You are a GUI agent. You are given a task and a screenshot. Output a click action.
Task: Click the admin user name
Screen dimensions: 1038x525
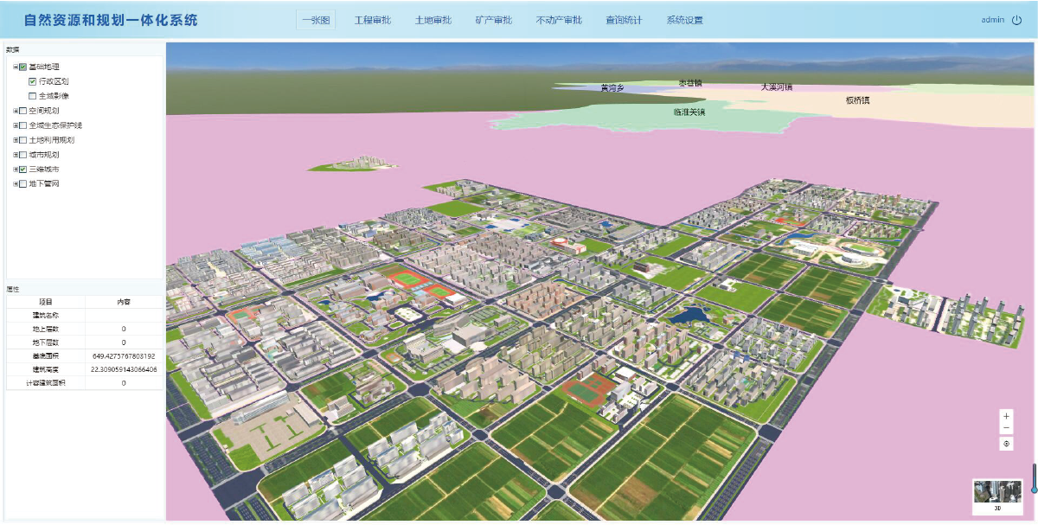point(992,20)
